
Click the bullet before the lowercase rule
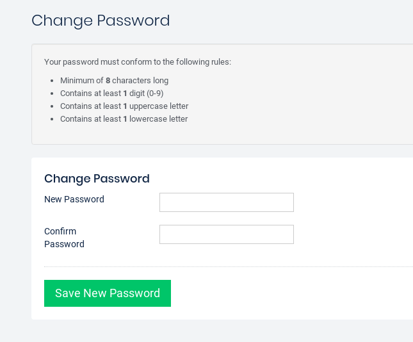click(51, 120)
